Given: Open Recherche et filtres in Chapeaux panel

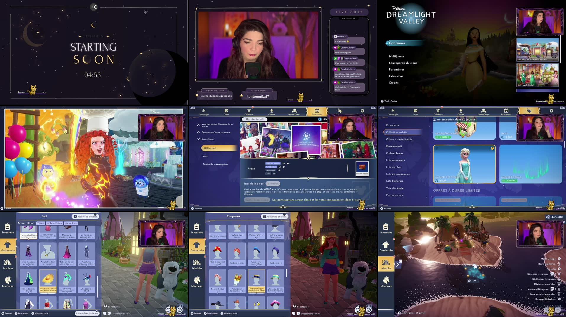Looking at the screenshot, I should coord(274,216).
